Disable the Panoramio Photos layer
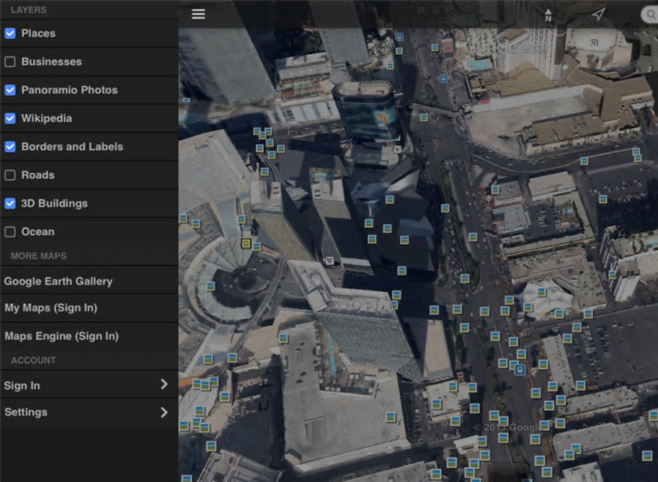This screenshot has height=482, width=658. (10, 90)
